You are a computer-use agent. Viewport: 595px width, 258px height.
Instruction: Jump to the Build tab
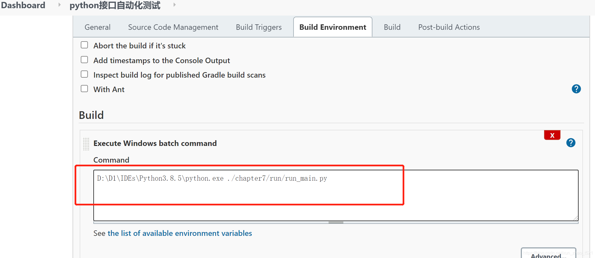click(392, 27)
